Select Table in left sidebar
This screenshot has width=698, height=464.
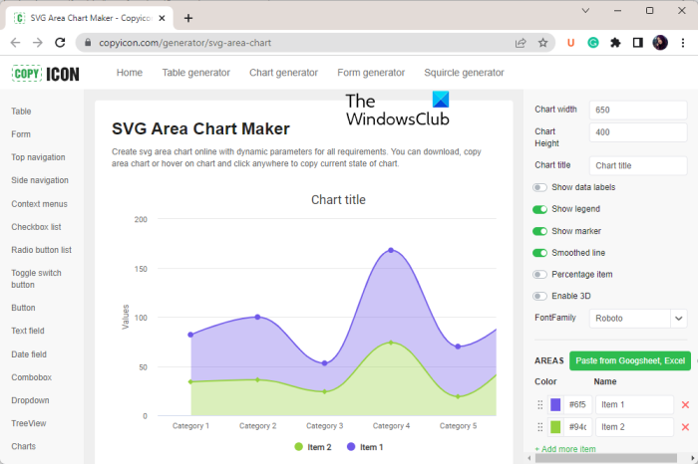click(x=21, y=112)
